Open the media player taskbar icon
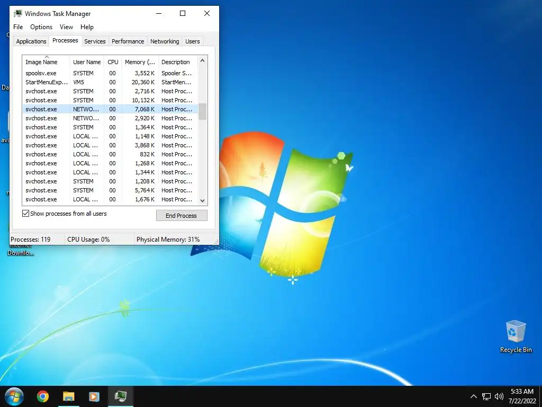 tap(94, 396)
